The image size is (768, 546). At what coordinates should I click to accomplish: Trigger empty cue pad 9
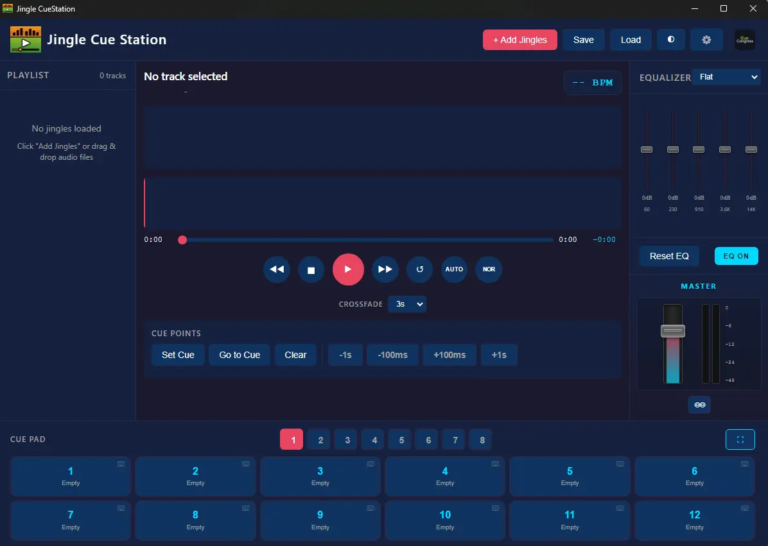320,520
